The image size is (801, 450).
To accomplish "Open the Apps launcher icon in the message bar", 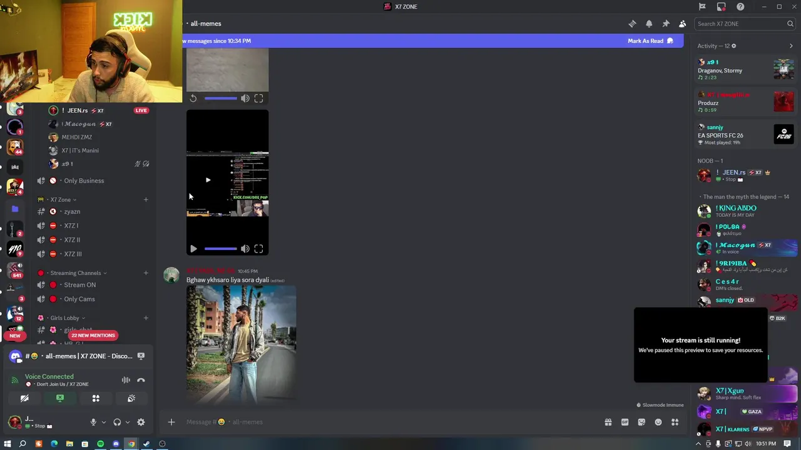I will click(x=675, y=422).
